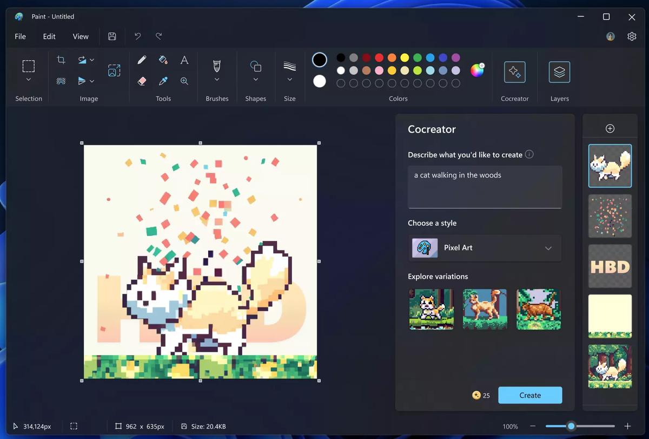
Task: Toggle the Cocreator panel button
Action: point(515,72)
